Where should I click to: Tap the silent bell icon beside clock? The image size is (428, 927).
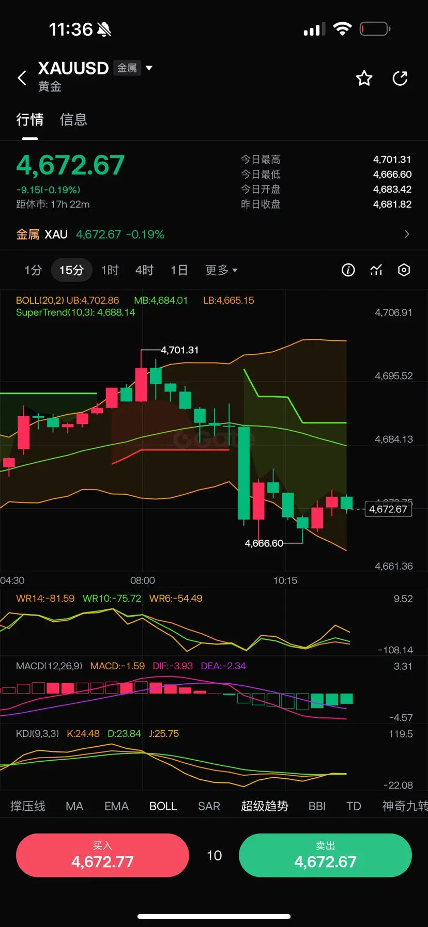coord(104,29)
